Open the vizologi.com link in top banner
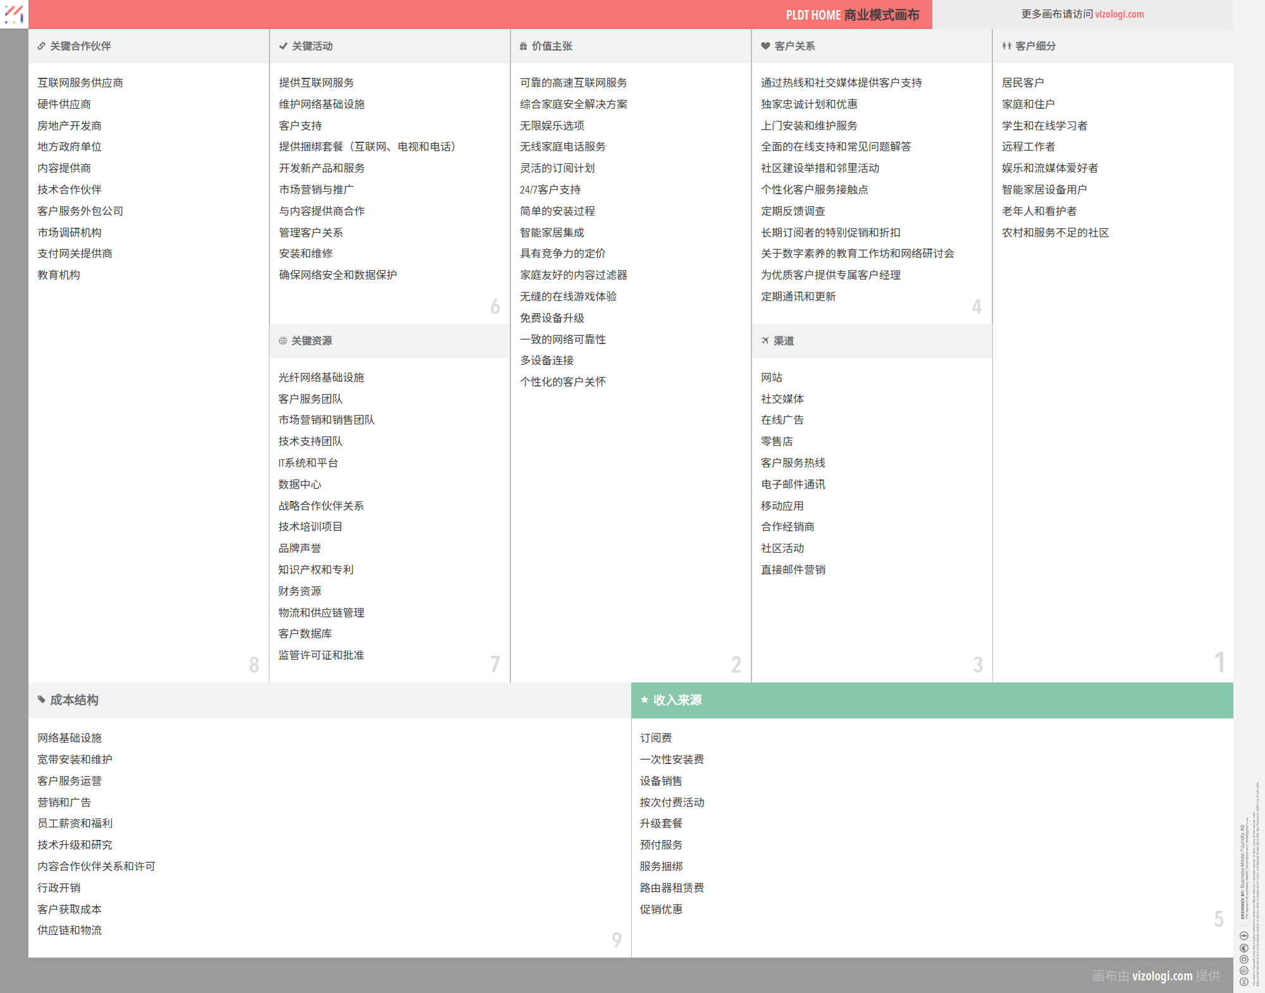Viewport: 1265px width, 993px height. (x=1119, y=15)
